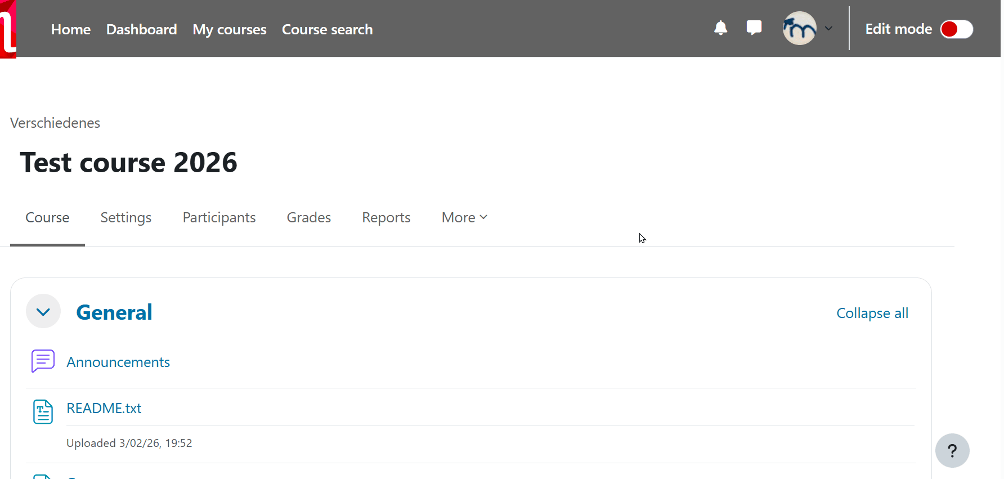Open the Reports tab
1004x479 pixels.
(386, 218)
